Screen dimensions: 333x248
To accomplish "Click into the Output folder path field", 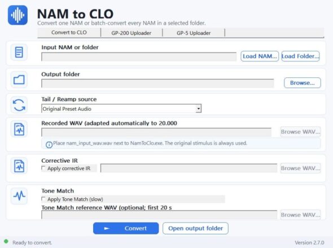I will click(157, 83).
